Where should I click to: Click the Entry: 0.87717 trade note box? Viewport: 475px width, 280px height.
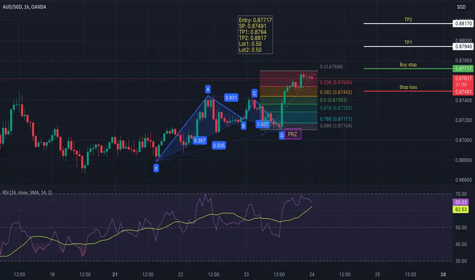coord(255,35)
